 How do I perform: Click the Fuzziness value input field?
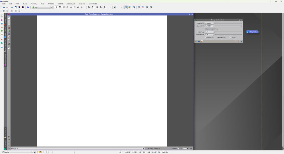click(209, 32)
